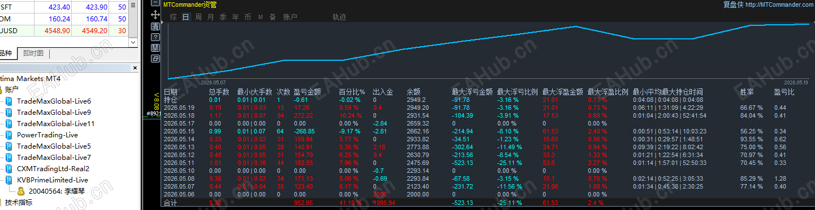Switch to the 综 summary tab
Screen dimensions: 815x210
pyautogui.click(x=174, y=17)
